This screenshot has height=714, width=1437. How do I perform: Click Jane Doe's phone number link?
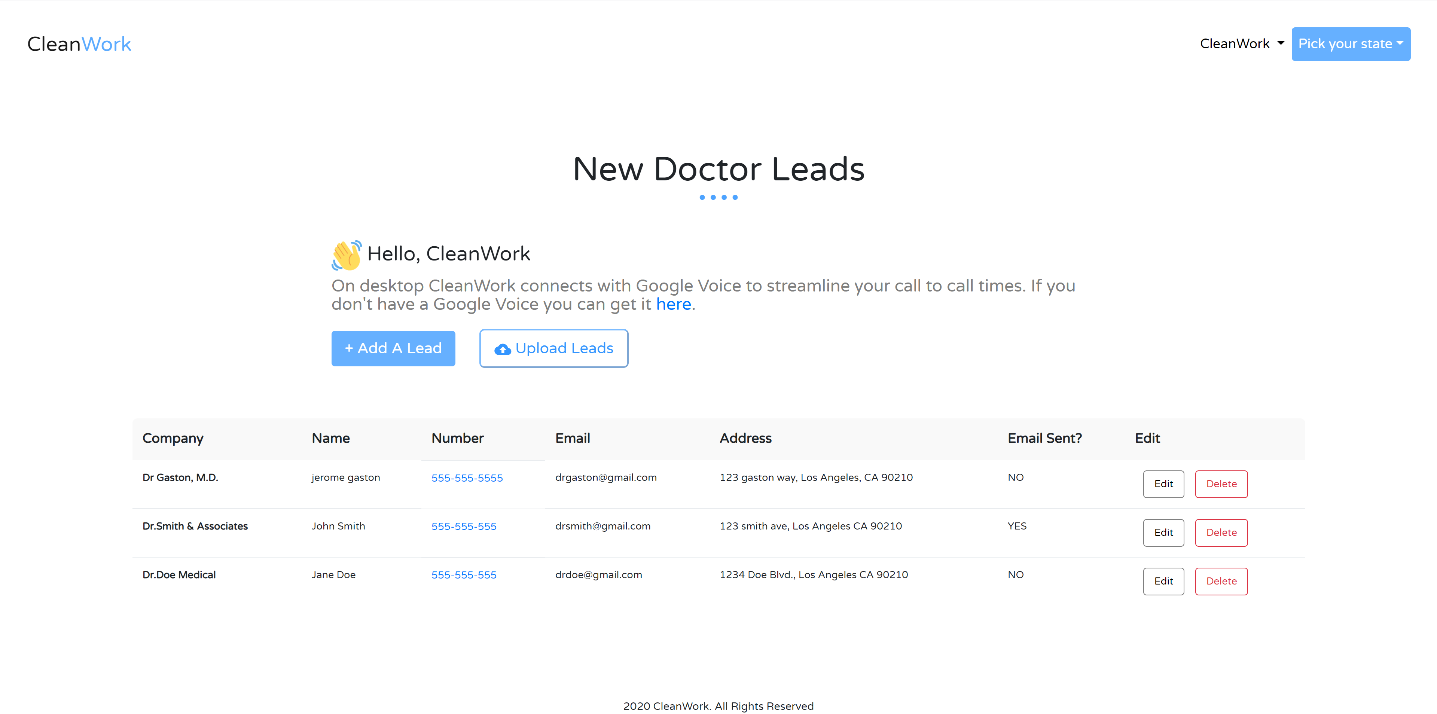pos(464,574)
